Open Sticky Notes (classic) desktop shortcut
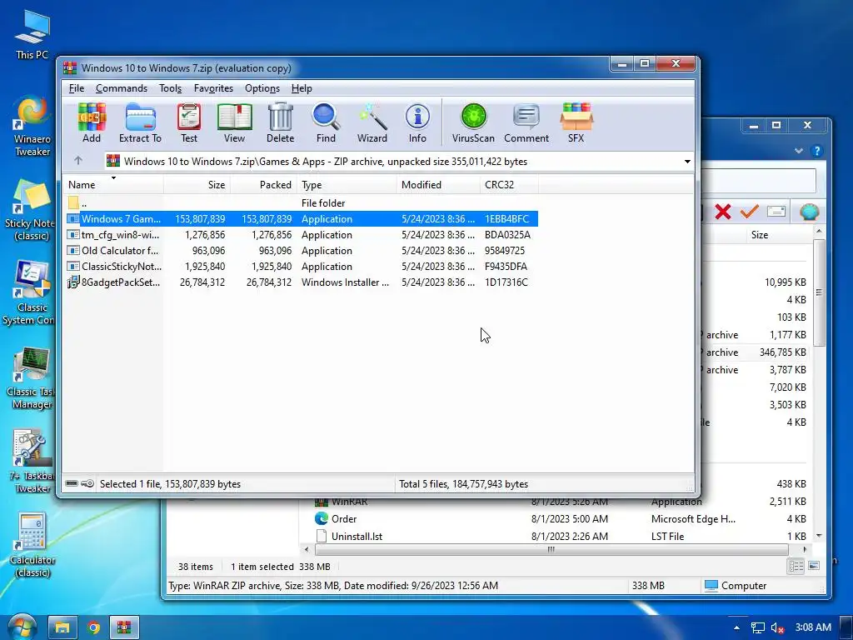Screen dimensions: 853x640 point(30,211)
